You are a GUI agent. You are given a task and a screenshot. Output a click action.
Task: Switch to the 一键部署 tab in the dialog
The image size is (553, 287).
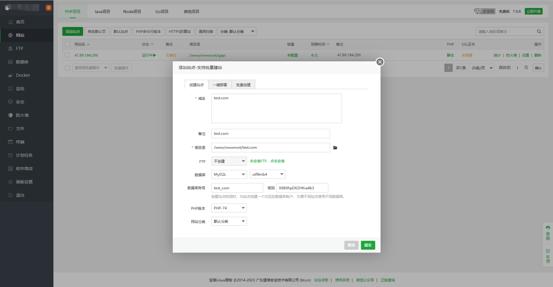click(220, 84)
